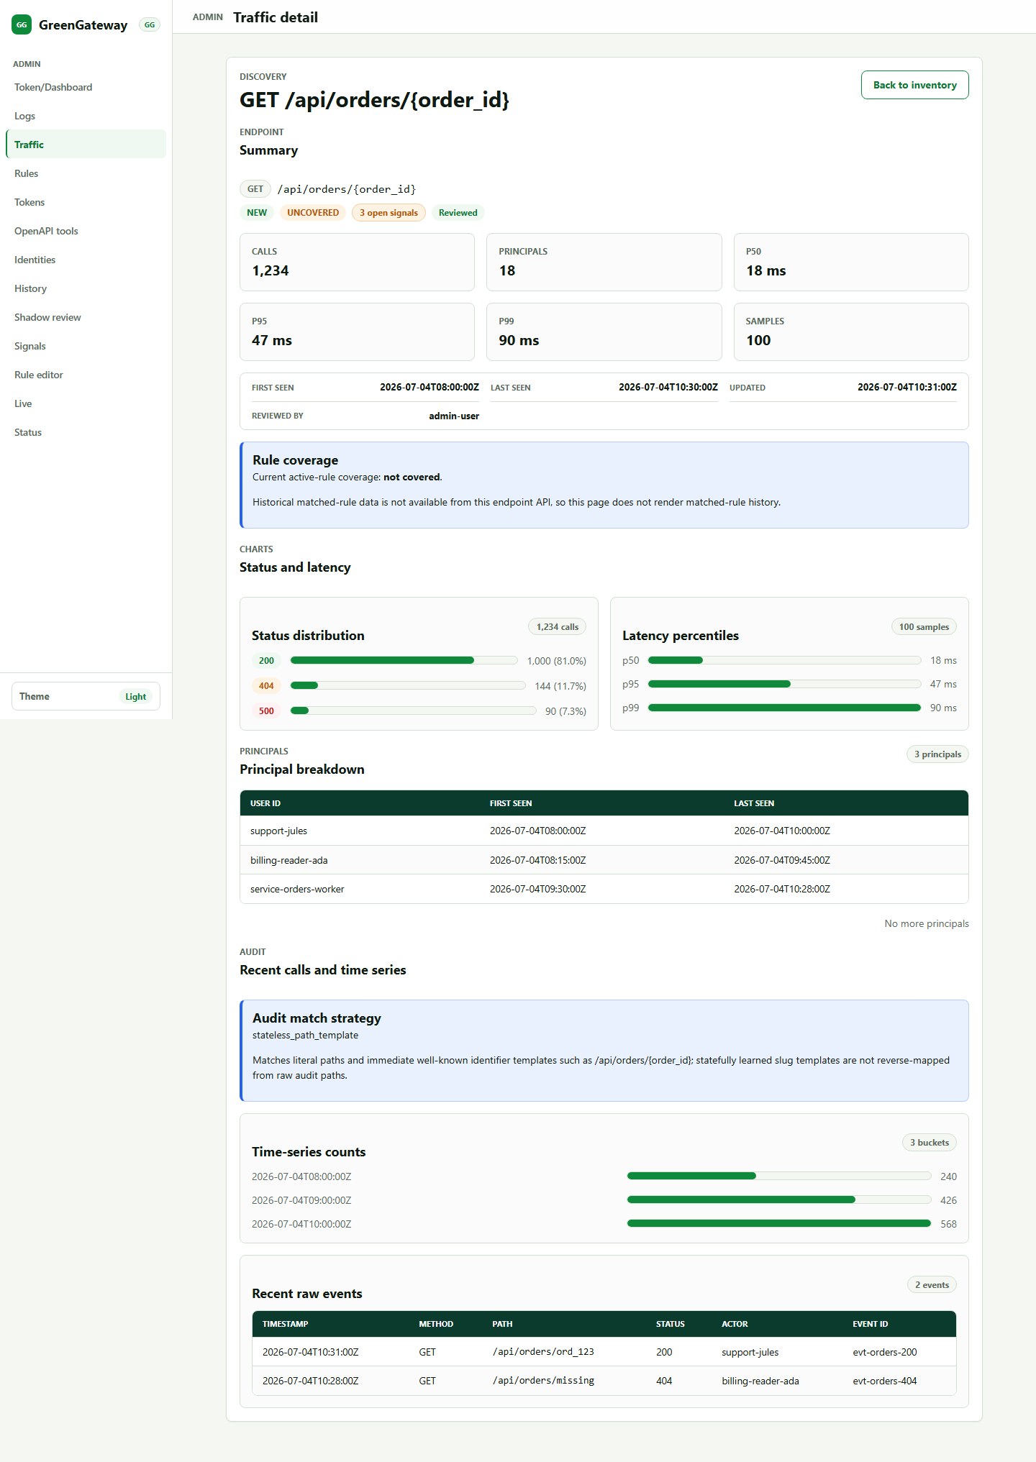Click the p99 latency bar

point(784,708)
